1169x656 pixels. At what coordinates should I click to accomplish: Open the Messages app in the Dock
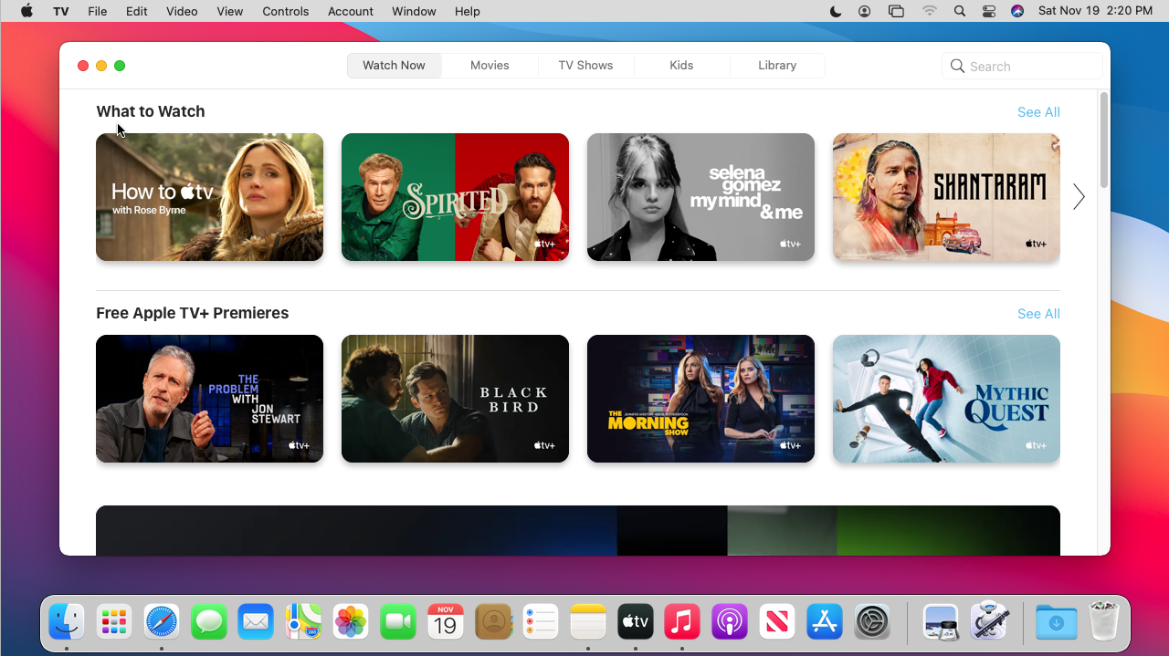coord(209,622)
